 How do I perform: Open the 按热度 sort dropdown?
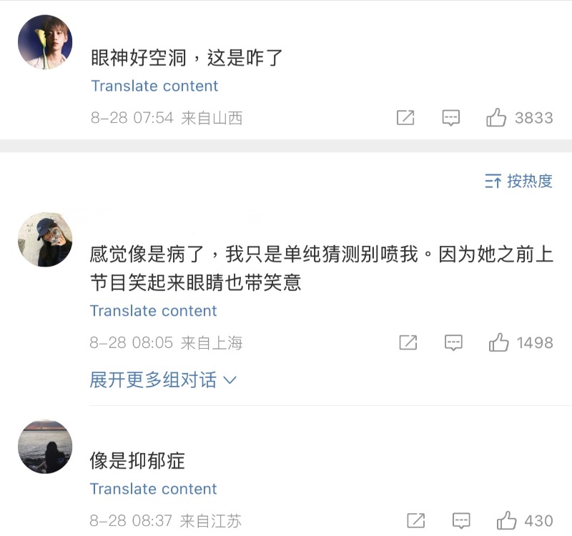tap(518, 182)
